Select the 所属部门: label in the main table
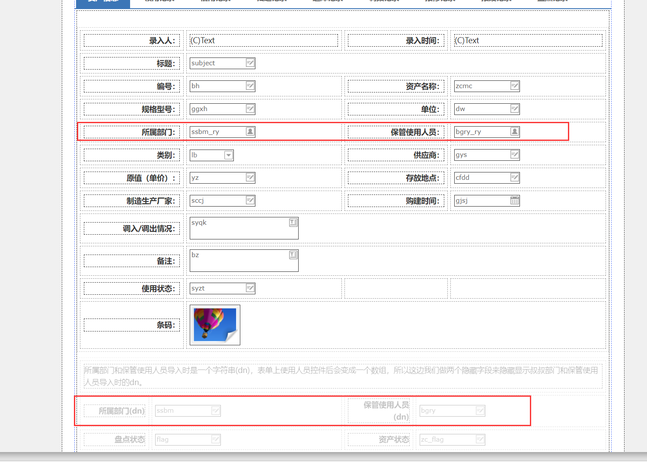This screenshot has height=462, width=647. (x=132, y=132)
